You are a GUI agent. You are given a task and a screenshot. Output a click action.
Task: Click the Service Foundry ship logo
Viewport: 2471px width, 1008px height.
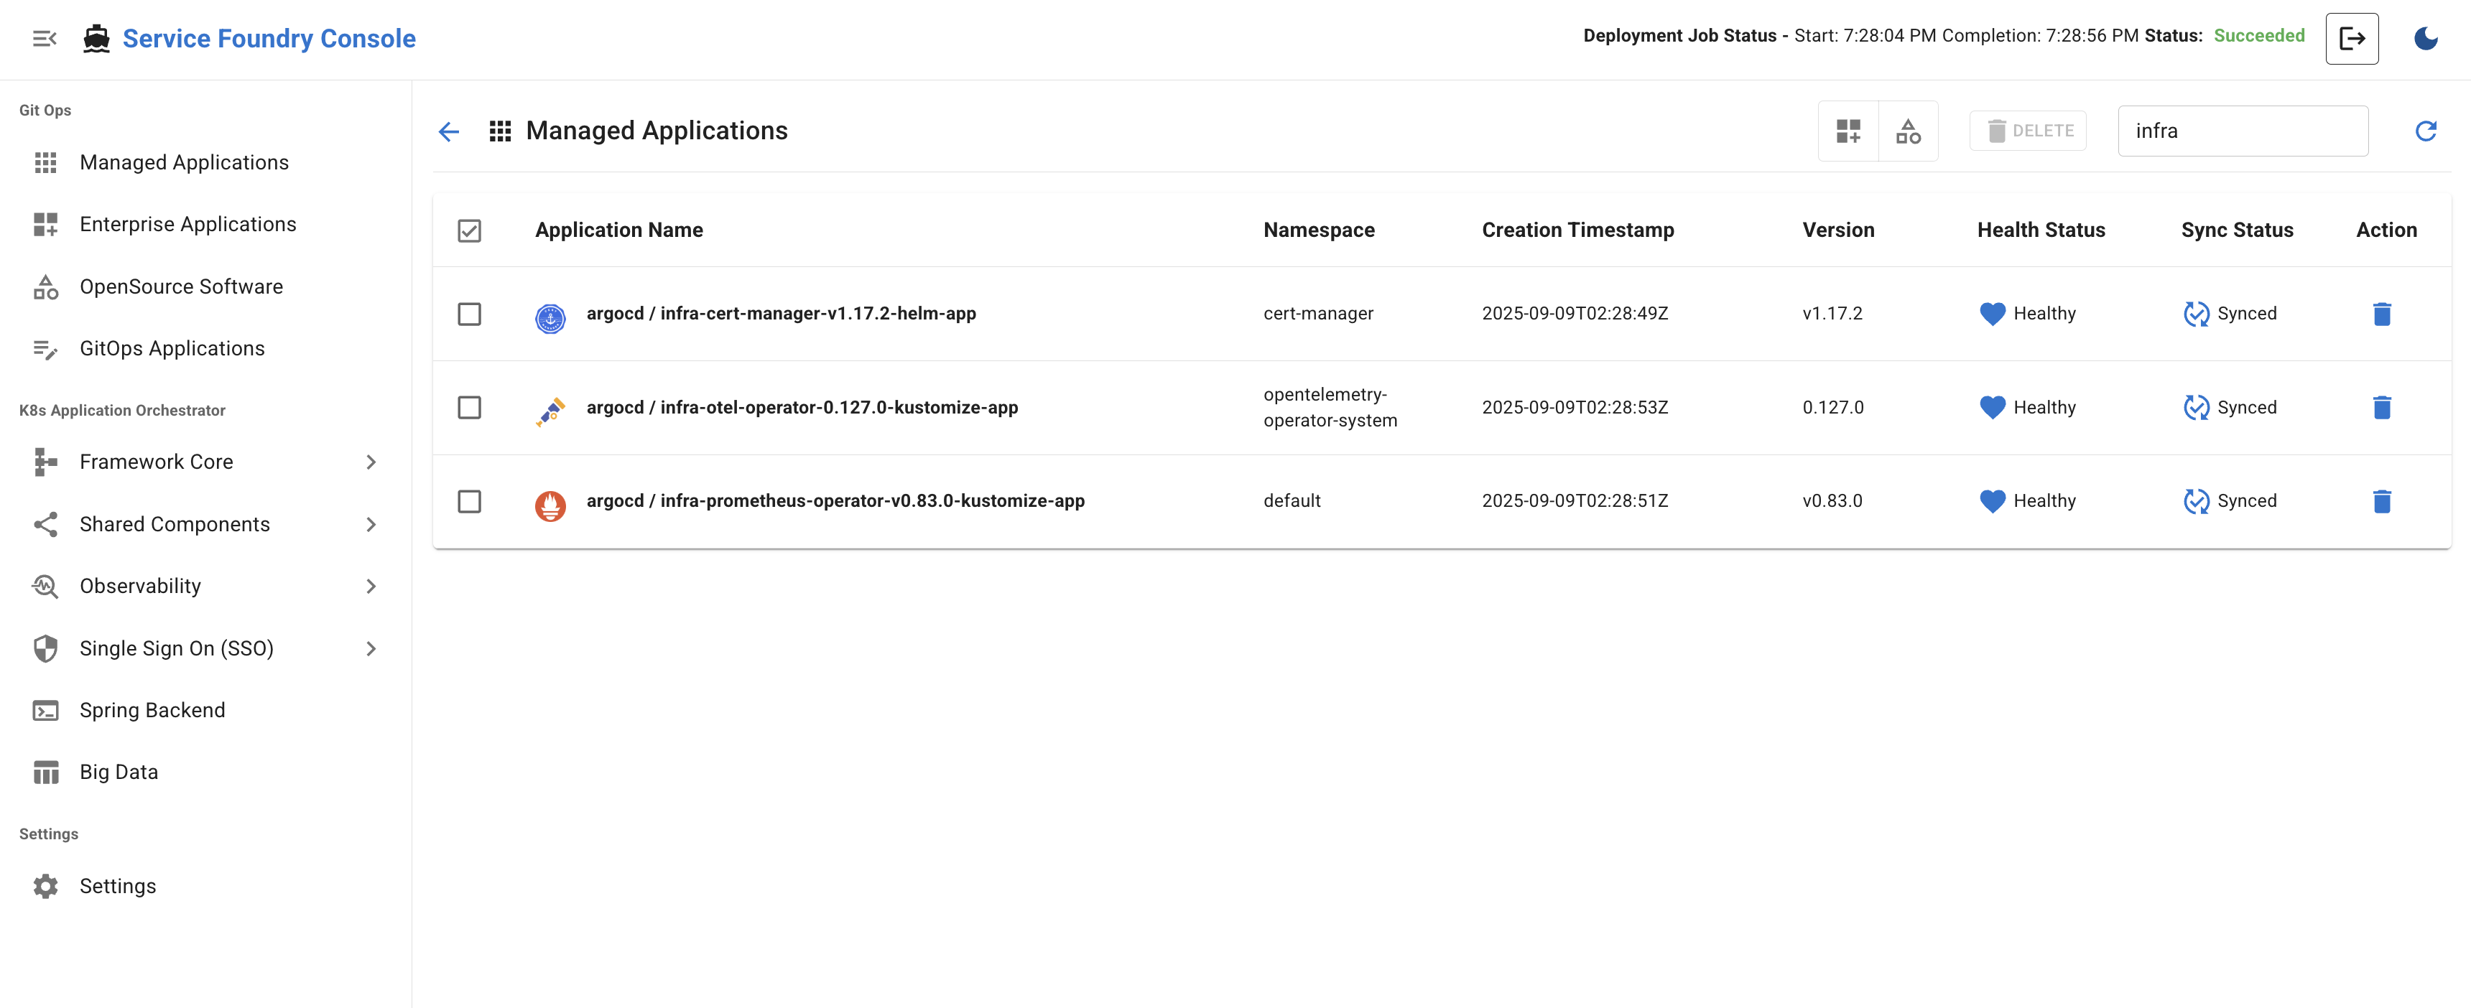(96, 38)
